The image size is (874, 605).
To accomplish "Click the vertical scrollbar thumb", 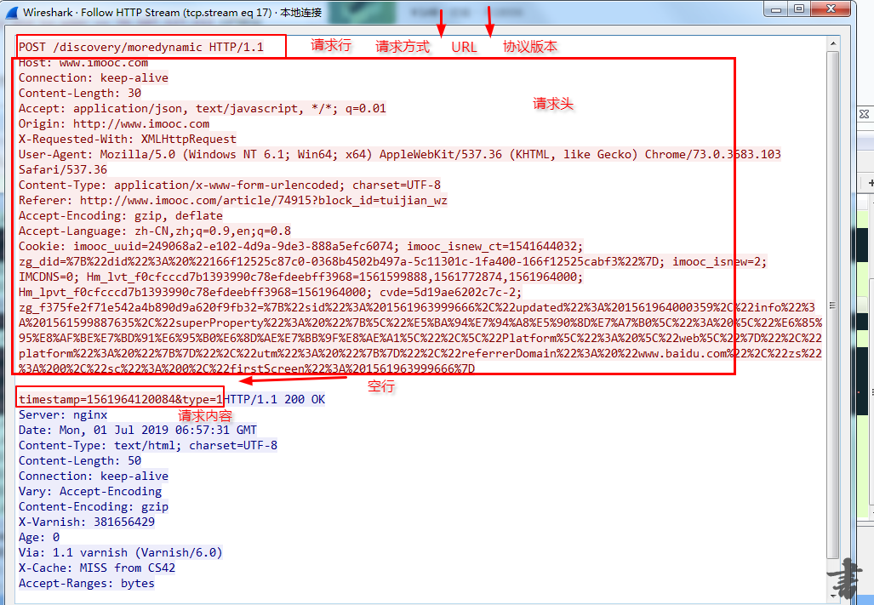I will click(833, 305).
